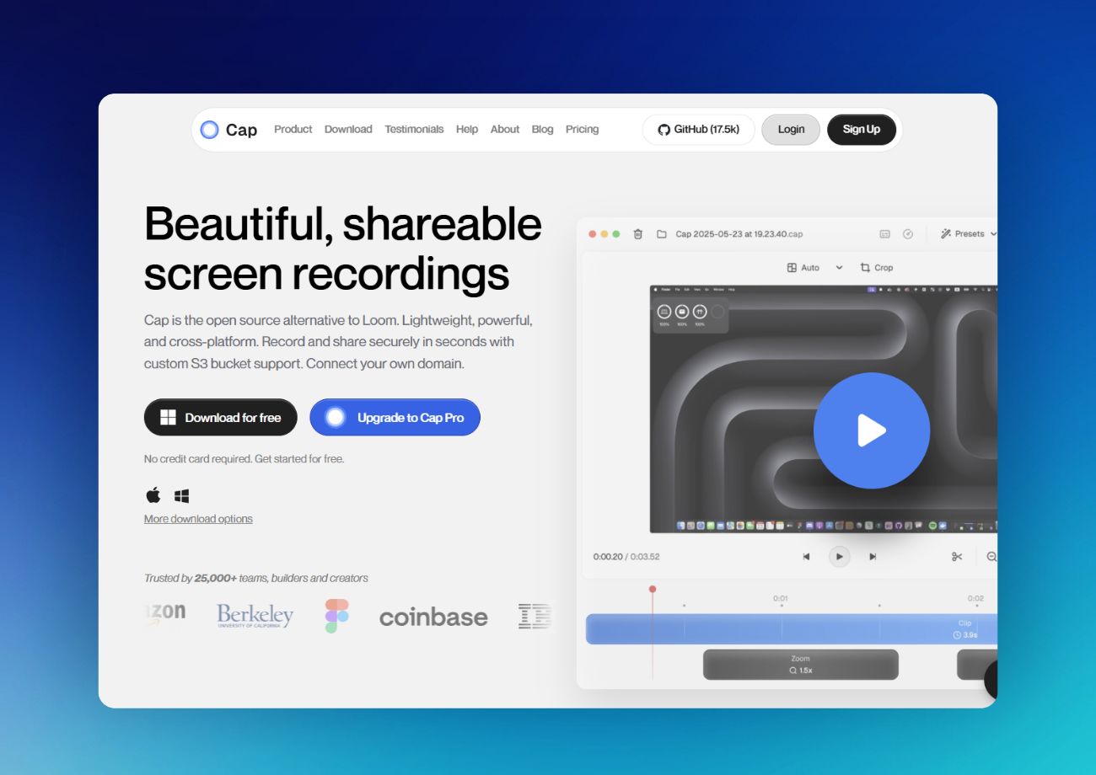
Task: Click the scissors split tool icon
Action: [957, 557]
